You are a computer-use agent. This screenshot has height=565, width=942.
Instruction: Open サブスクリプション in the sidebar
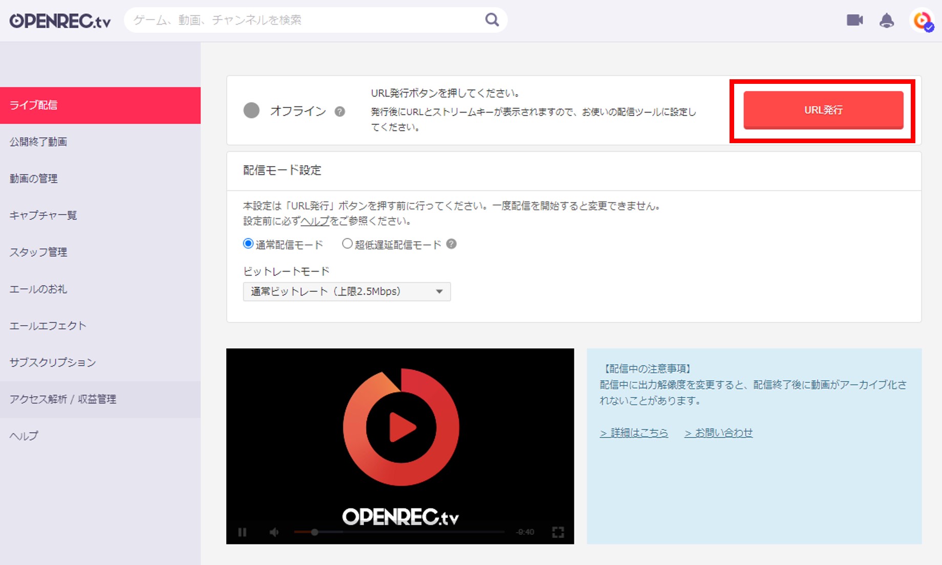(100, 363)
